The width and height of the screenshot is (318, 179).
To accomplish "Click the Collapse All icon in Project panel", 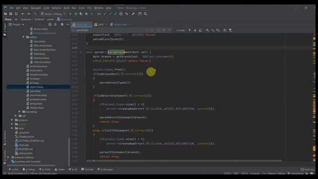I will 55,24.
